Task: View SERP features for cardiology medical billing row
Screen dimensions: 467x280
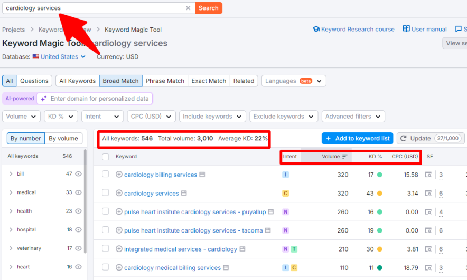Action: click(428, 268)
